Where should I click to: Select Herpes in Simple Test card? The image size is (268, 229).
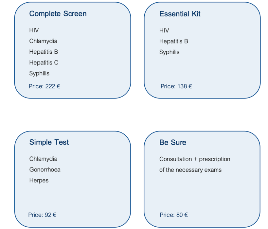pyautogui.click(x=39, y=181)
